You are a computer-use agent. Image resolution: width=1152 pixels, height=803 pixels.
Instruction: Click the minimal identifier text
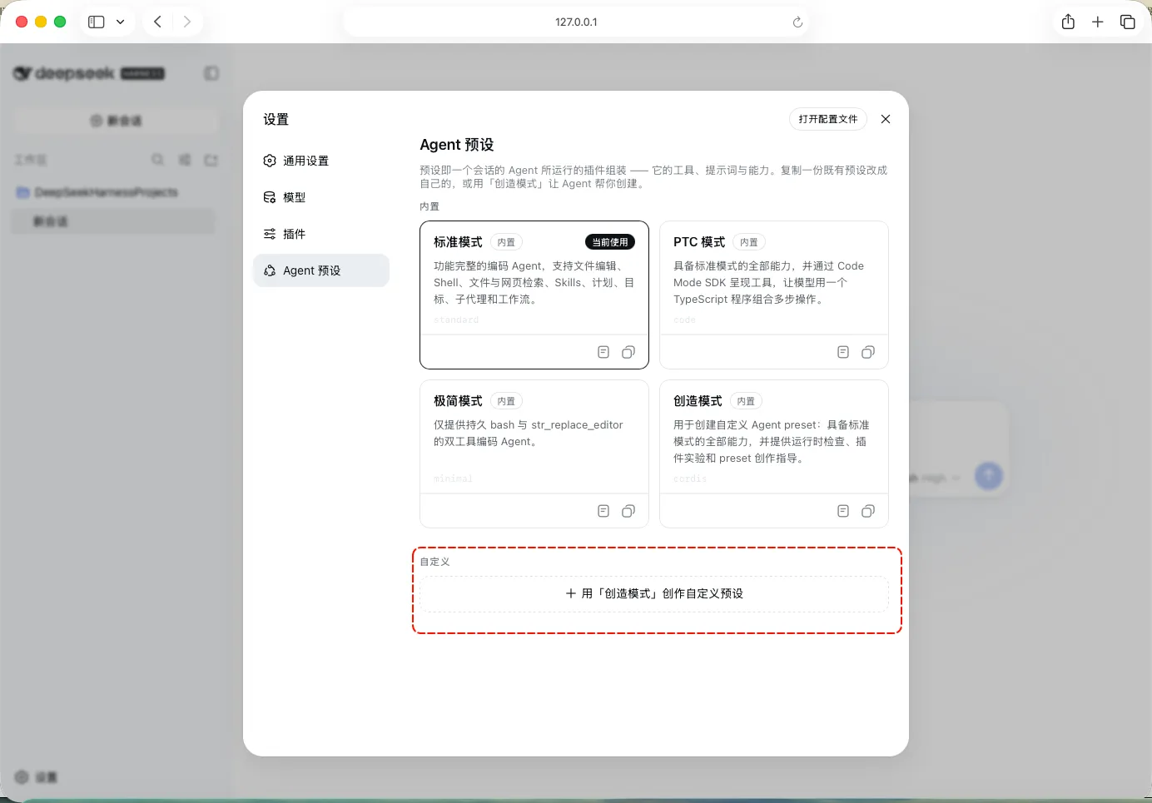[x=453, y=478]
